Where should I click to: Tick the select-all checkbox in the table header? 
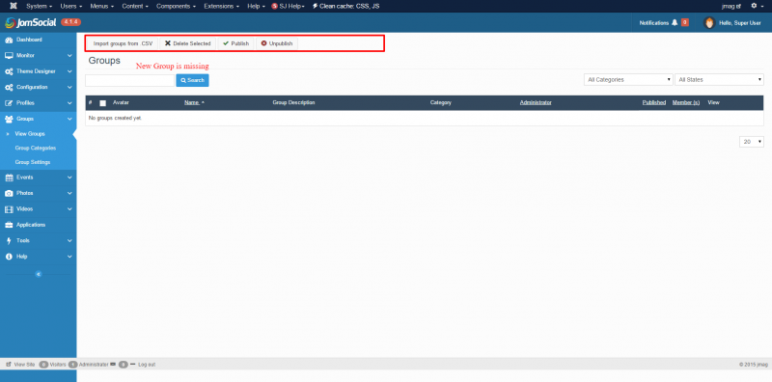click(103, 103)
